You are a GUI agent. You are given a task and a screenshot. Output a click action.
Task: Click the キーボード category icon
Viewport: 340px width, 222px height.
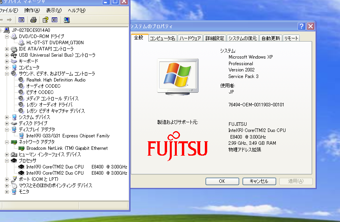(x=14, y=61)
